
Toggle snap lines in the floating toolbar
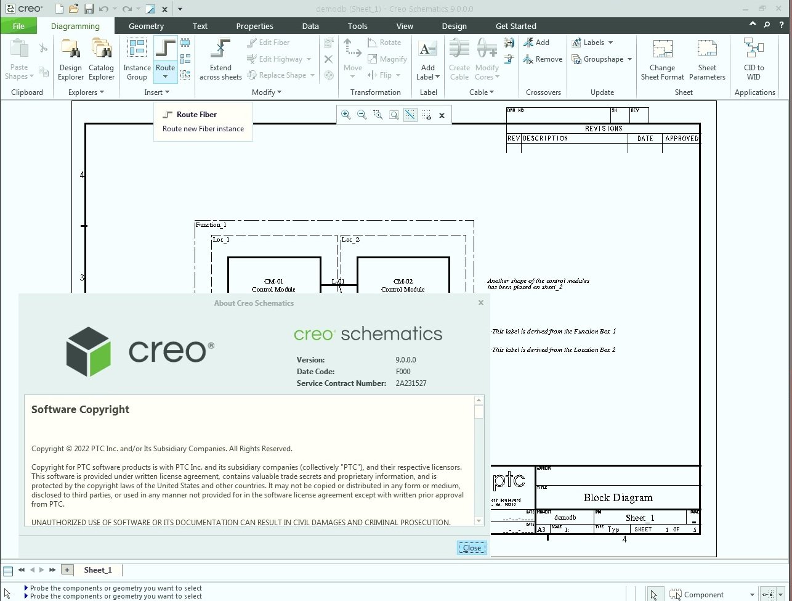click(x=410, y=115)
